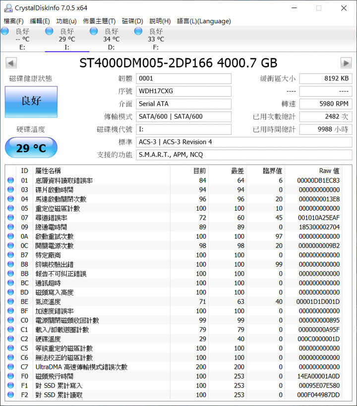Open the 檔案(F) menu
The width and height of the screenshot is (357, 406).
13,21
